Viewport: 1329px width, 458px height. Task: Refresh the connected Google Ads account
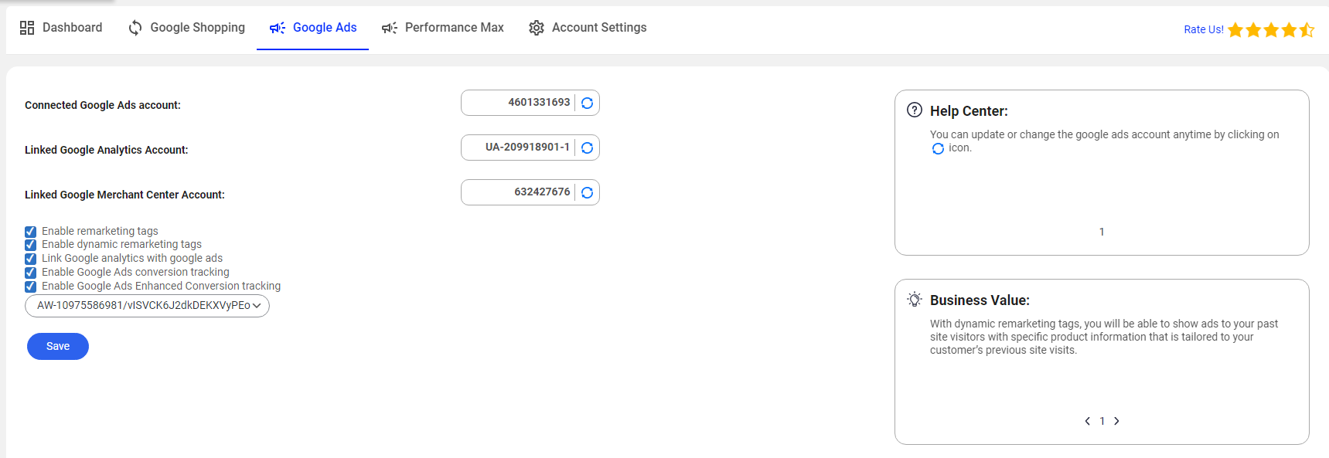click(x=588, y=103)
